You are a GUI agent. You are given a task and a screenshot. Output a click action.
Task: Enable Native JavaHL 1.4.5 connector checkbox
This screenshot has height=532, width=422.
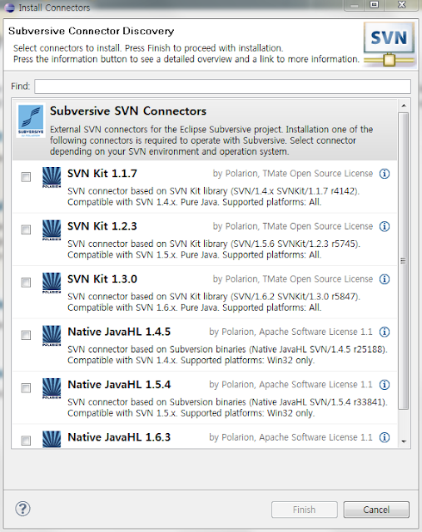tap(26, 335)
